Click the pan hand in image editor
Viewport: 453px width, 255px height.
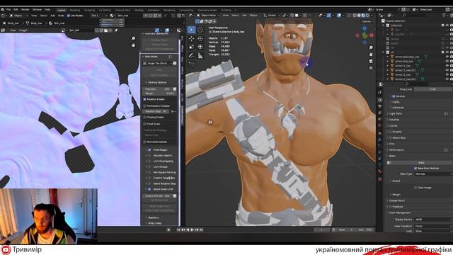(x=133, y=45)
